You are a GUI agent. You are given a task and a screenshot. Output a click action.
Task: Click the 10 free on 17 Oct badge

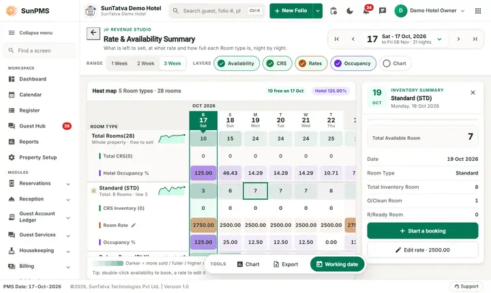(285, 91)
